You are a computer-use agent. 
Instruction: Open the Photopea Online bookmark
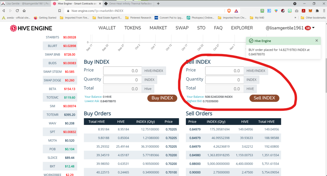pyautogui.click(x=201, y=18)
